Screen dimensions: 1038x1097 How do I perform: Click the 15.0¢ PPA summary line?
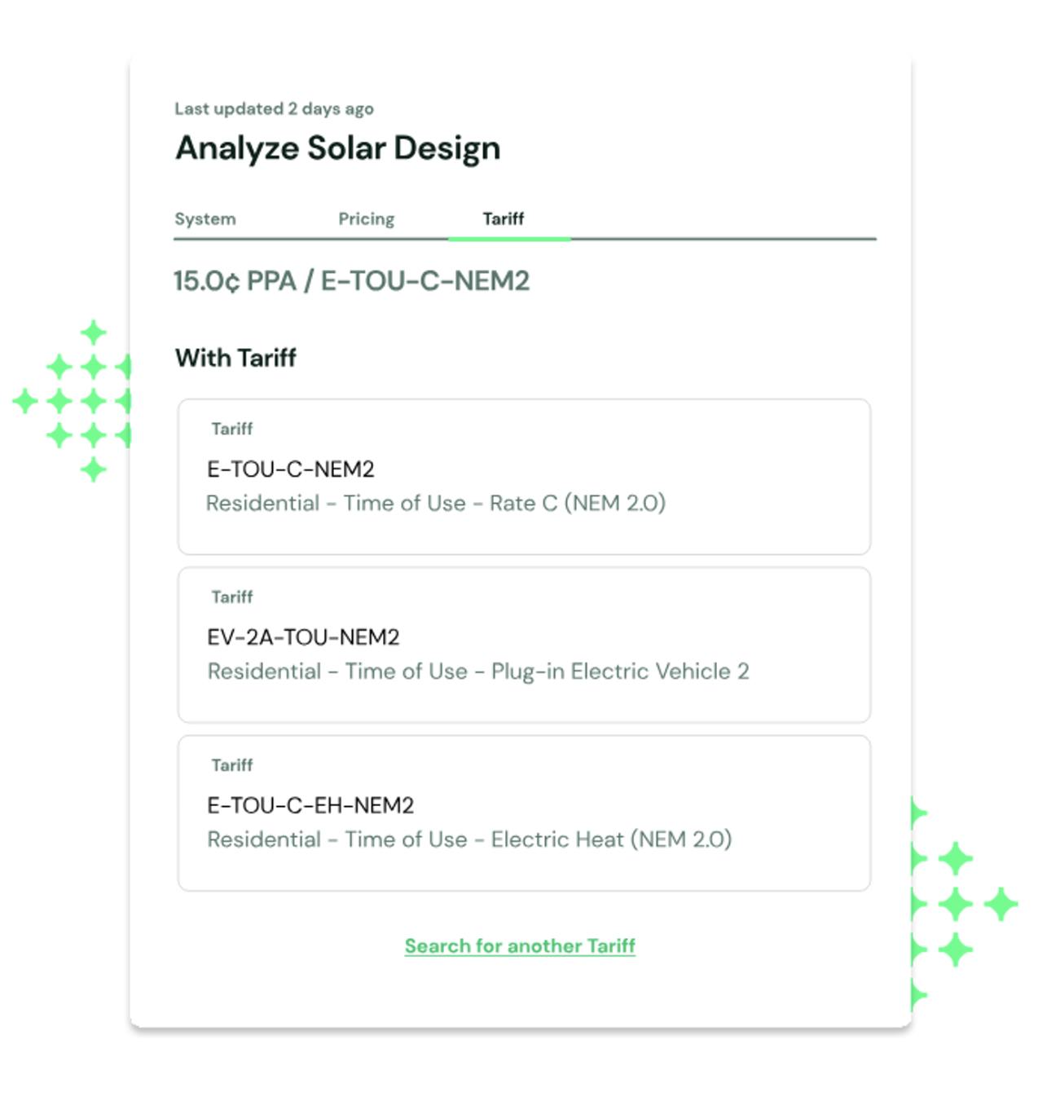[351, 281]
